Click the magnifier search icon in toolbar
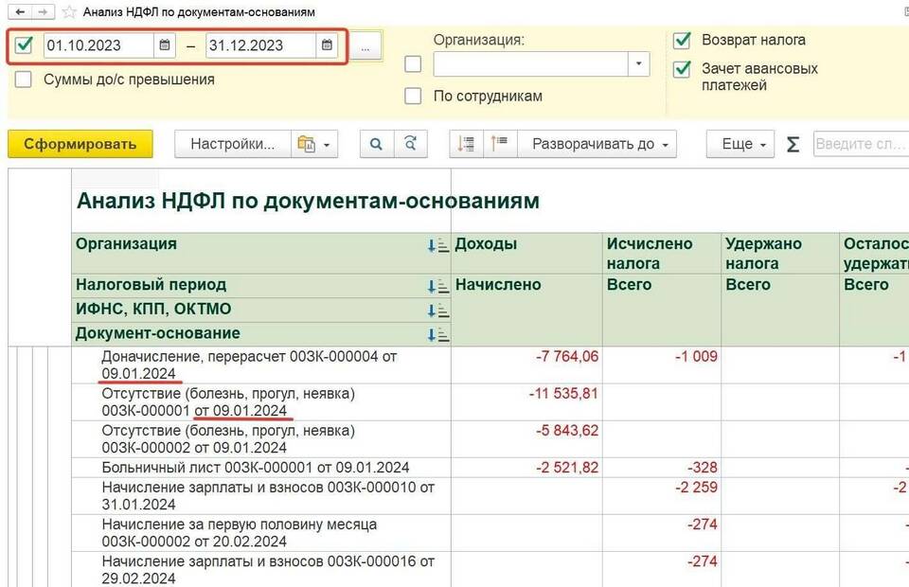The image size is (909, 587). [376, 144]
